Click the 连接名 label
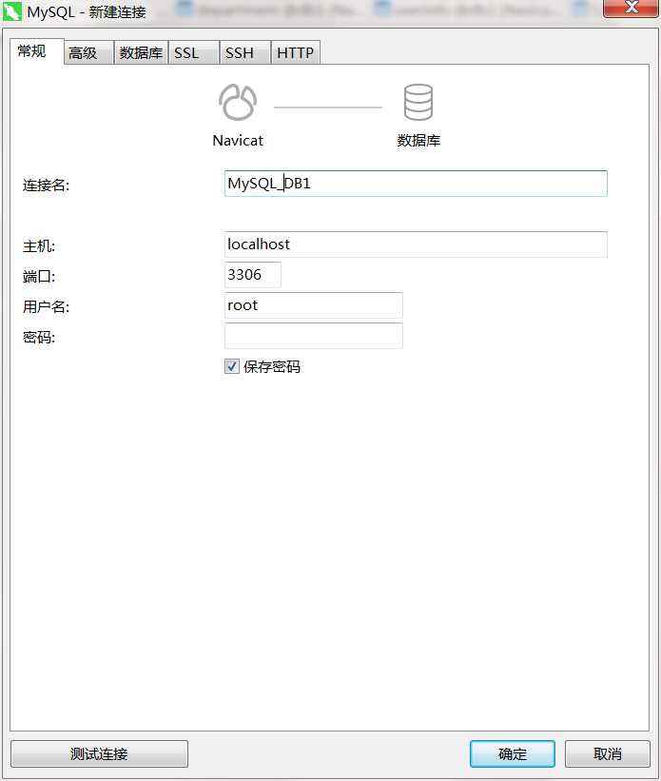The image size is (661, 781). click(x=46, y=185)
